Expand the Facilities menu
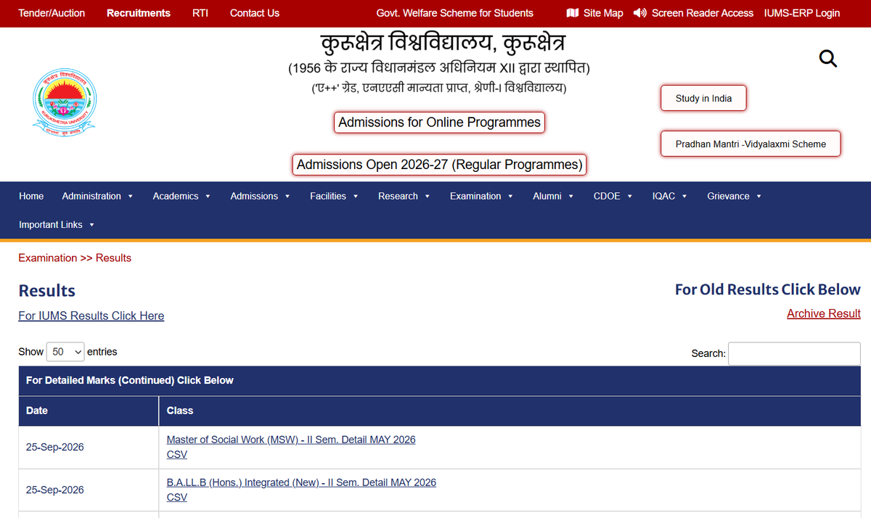Screen dimensions: 871x518 coord(334,196)
